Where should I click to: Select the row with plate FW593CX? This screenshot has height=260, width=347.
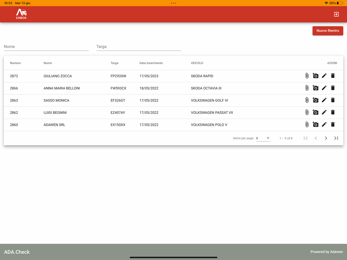point(118,88)
